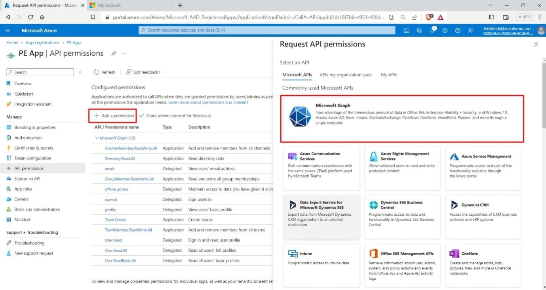Viewport: 546px width, 290px height.
Task: Open the Directory.Read.All permission link
Action: [x=120, y=158]
